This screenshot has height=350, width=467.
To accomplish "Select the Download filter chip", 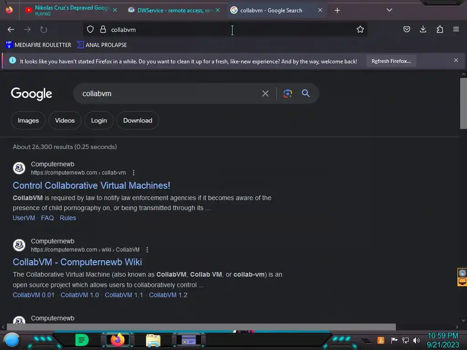I will pos(138,120).
